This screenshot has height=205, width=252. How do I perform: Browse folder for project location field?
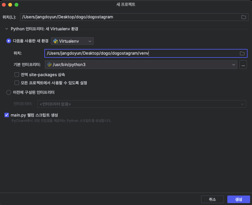tap(244, 17)
